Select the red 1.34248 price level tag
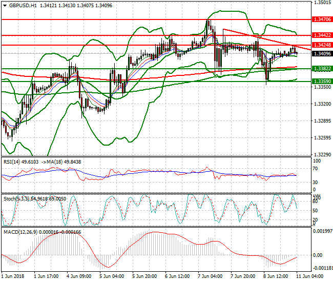The height and width of the screenshot is (282, 333). tap(321, 45)
